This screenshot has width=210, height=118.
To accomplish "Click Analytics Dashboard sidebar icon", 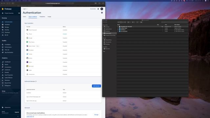I will 3,62.
